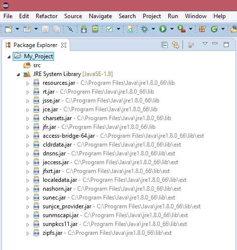Screen dimensions: 237x250
Task: Click the Save toolbar icon
Action: 46,29
